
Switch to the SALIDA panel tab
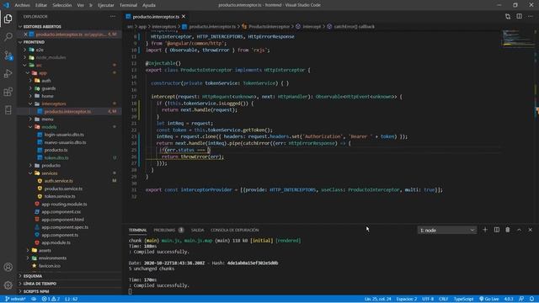tap(197, 230)
